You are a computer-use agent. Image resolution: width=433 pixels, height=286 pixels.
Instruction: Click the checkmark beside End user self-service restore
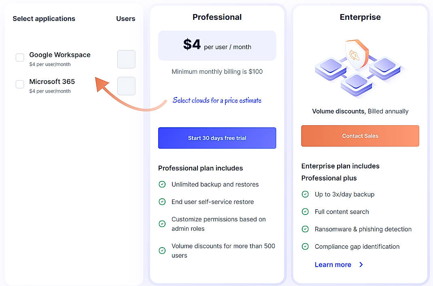(x=162, y=202)
